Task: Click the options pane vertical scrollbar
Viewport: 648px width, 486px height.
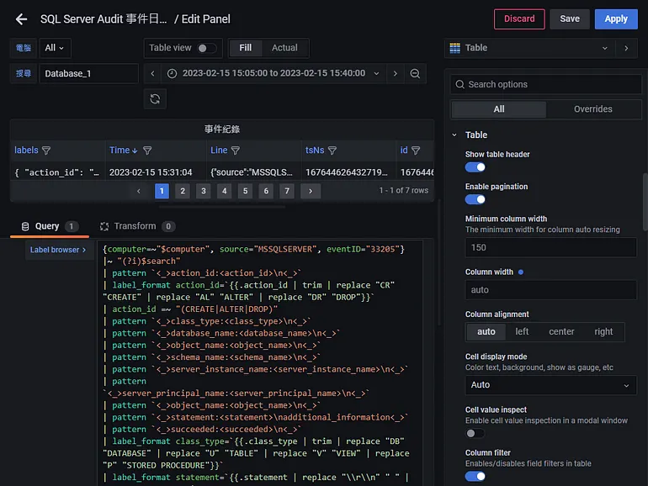Action: click(645, 202)
